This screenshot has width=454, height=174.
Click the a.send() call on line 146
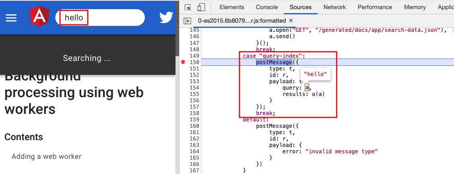click(282, 37)
